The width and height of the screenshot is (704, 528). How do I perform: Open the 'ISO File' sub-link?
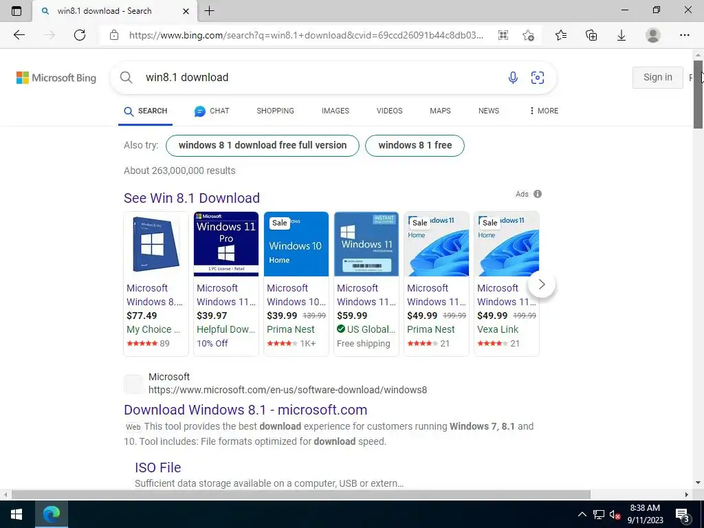pos(158,467)
